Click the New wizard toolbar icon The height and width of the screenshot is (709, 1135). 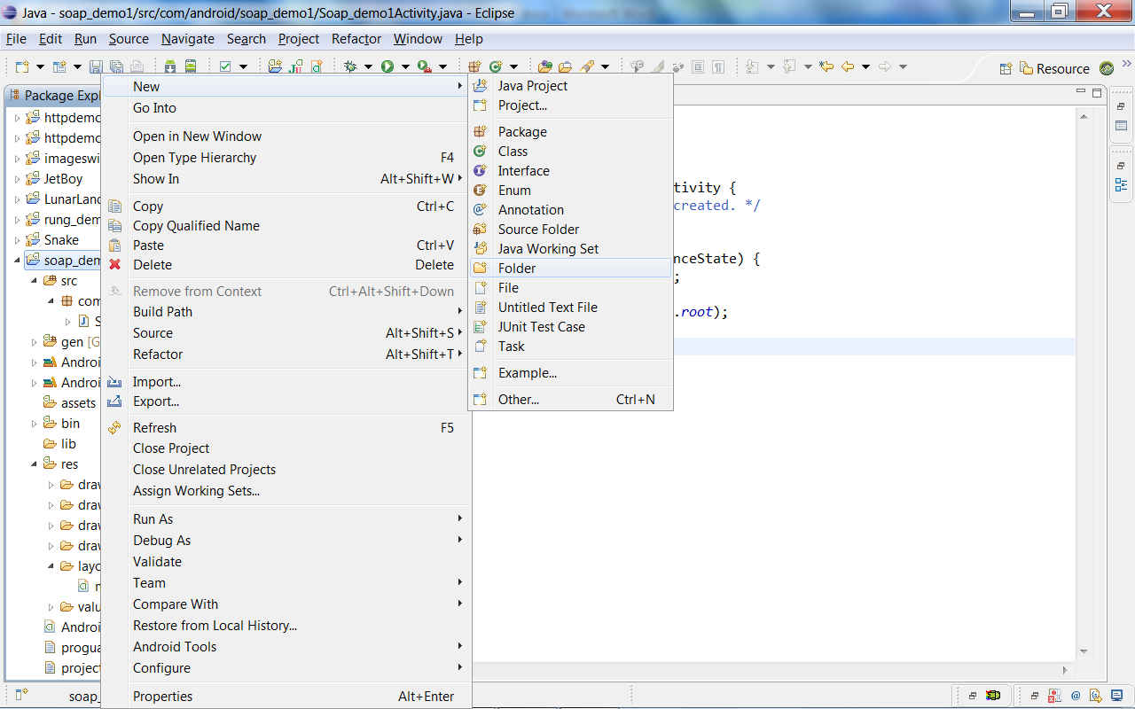(x=21, y=66)
